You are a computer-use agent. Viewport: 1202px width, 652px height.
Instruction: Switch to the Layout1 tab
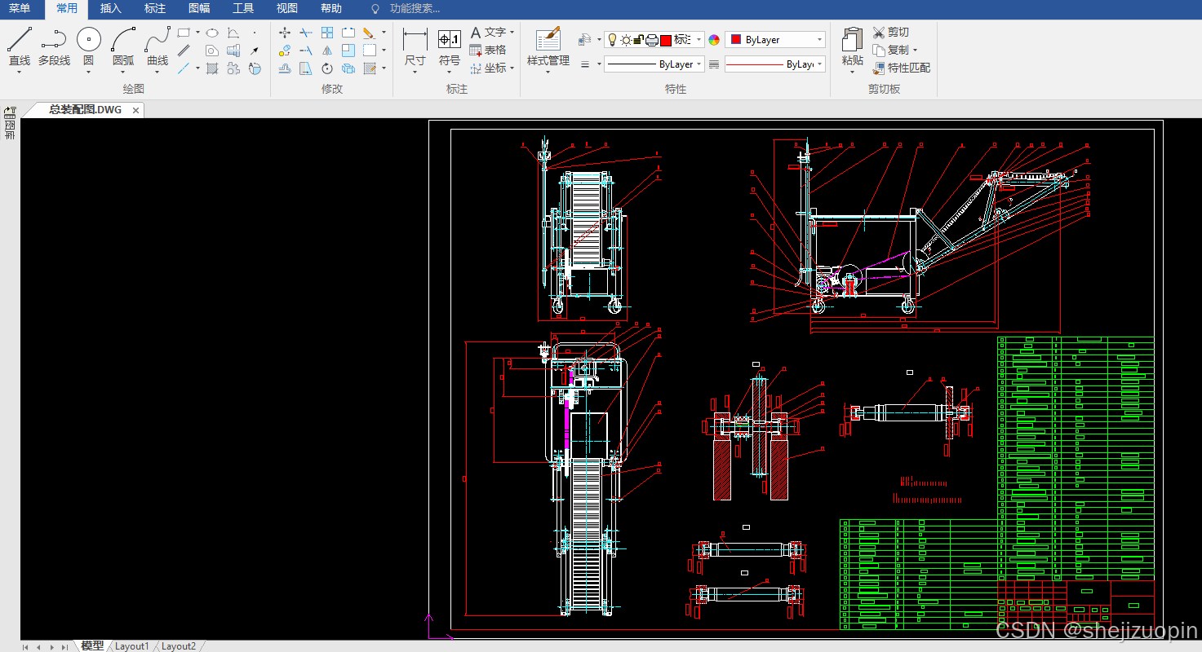[132, 646]
